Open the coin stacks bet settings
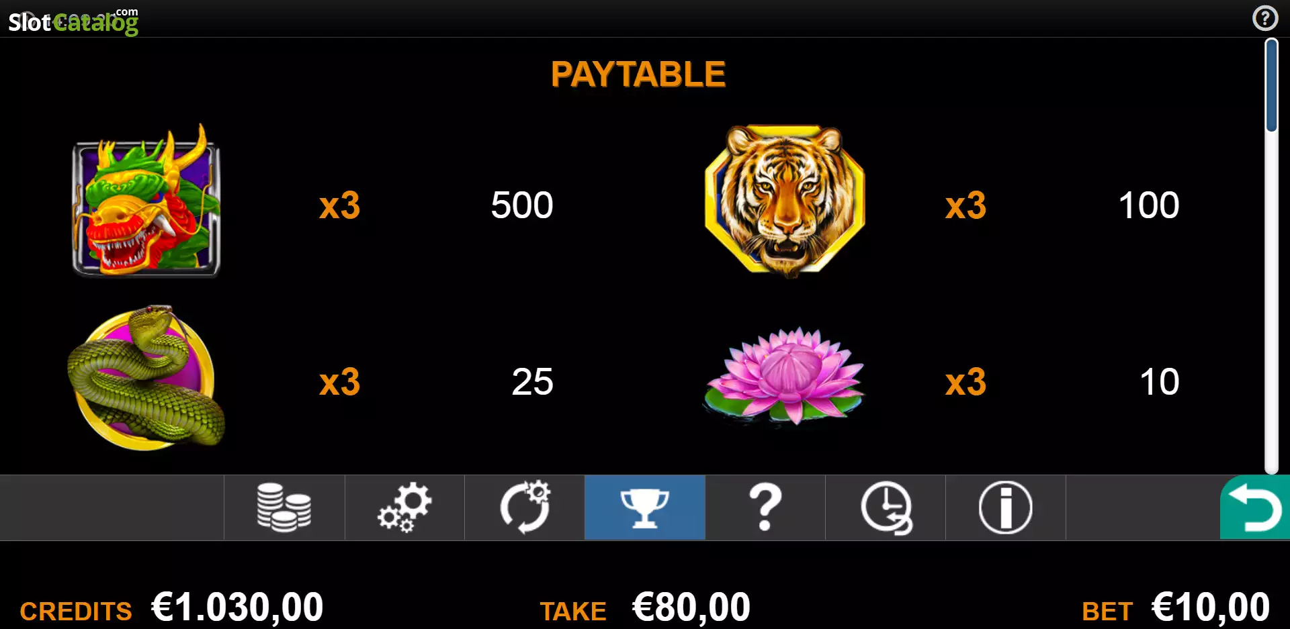 284,507
